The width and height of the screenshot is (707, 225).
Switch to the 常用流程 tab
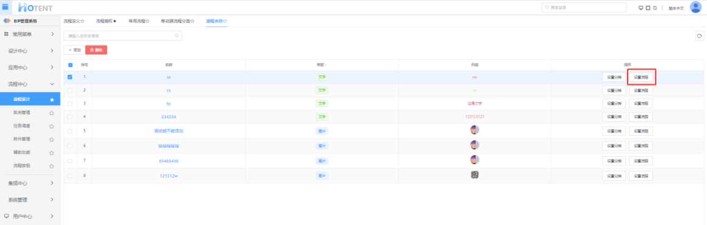(x=139, y=21)
